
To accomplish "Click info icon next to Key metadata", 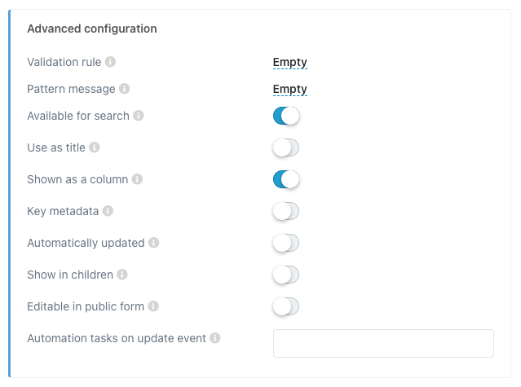I will [x=108, y=211].
